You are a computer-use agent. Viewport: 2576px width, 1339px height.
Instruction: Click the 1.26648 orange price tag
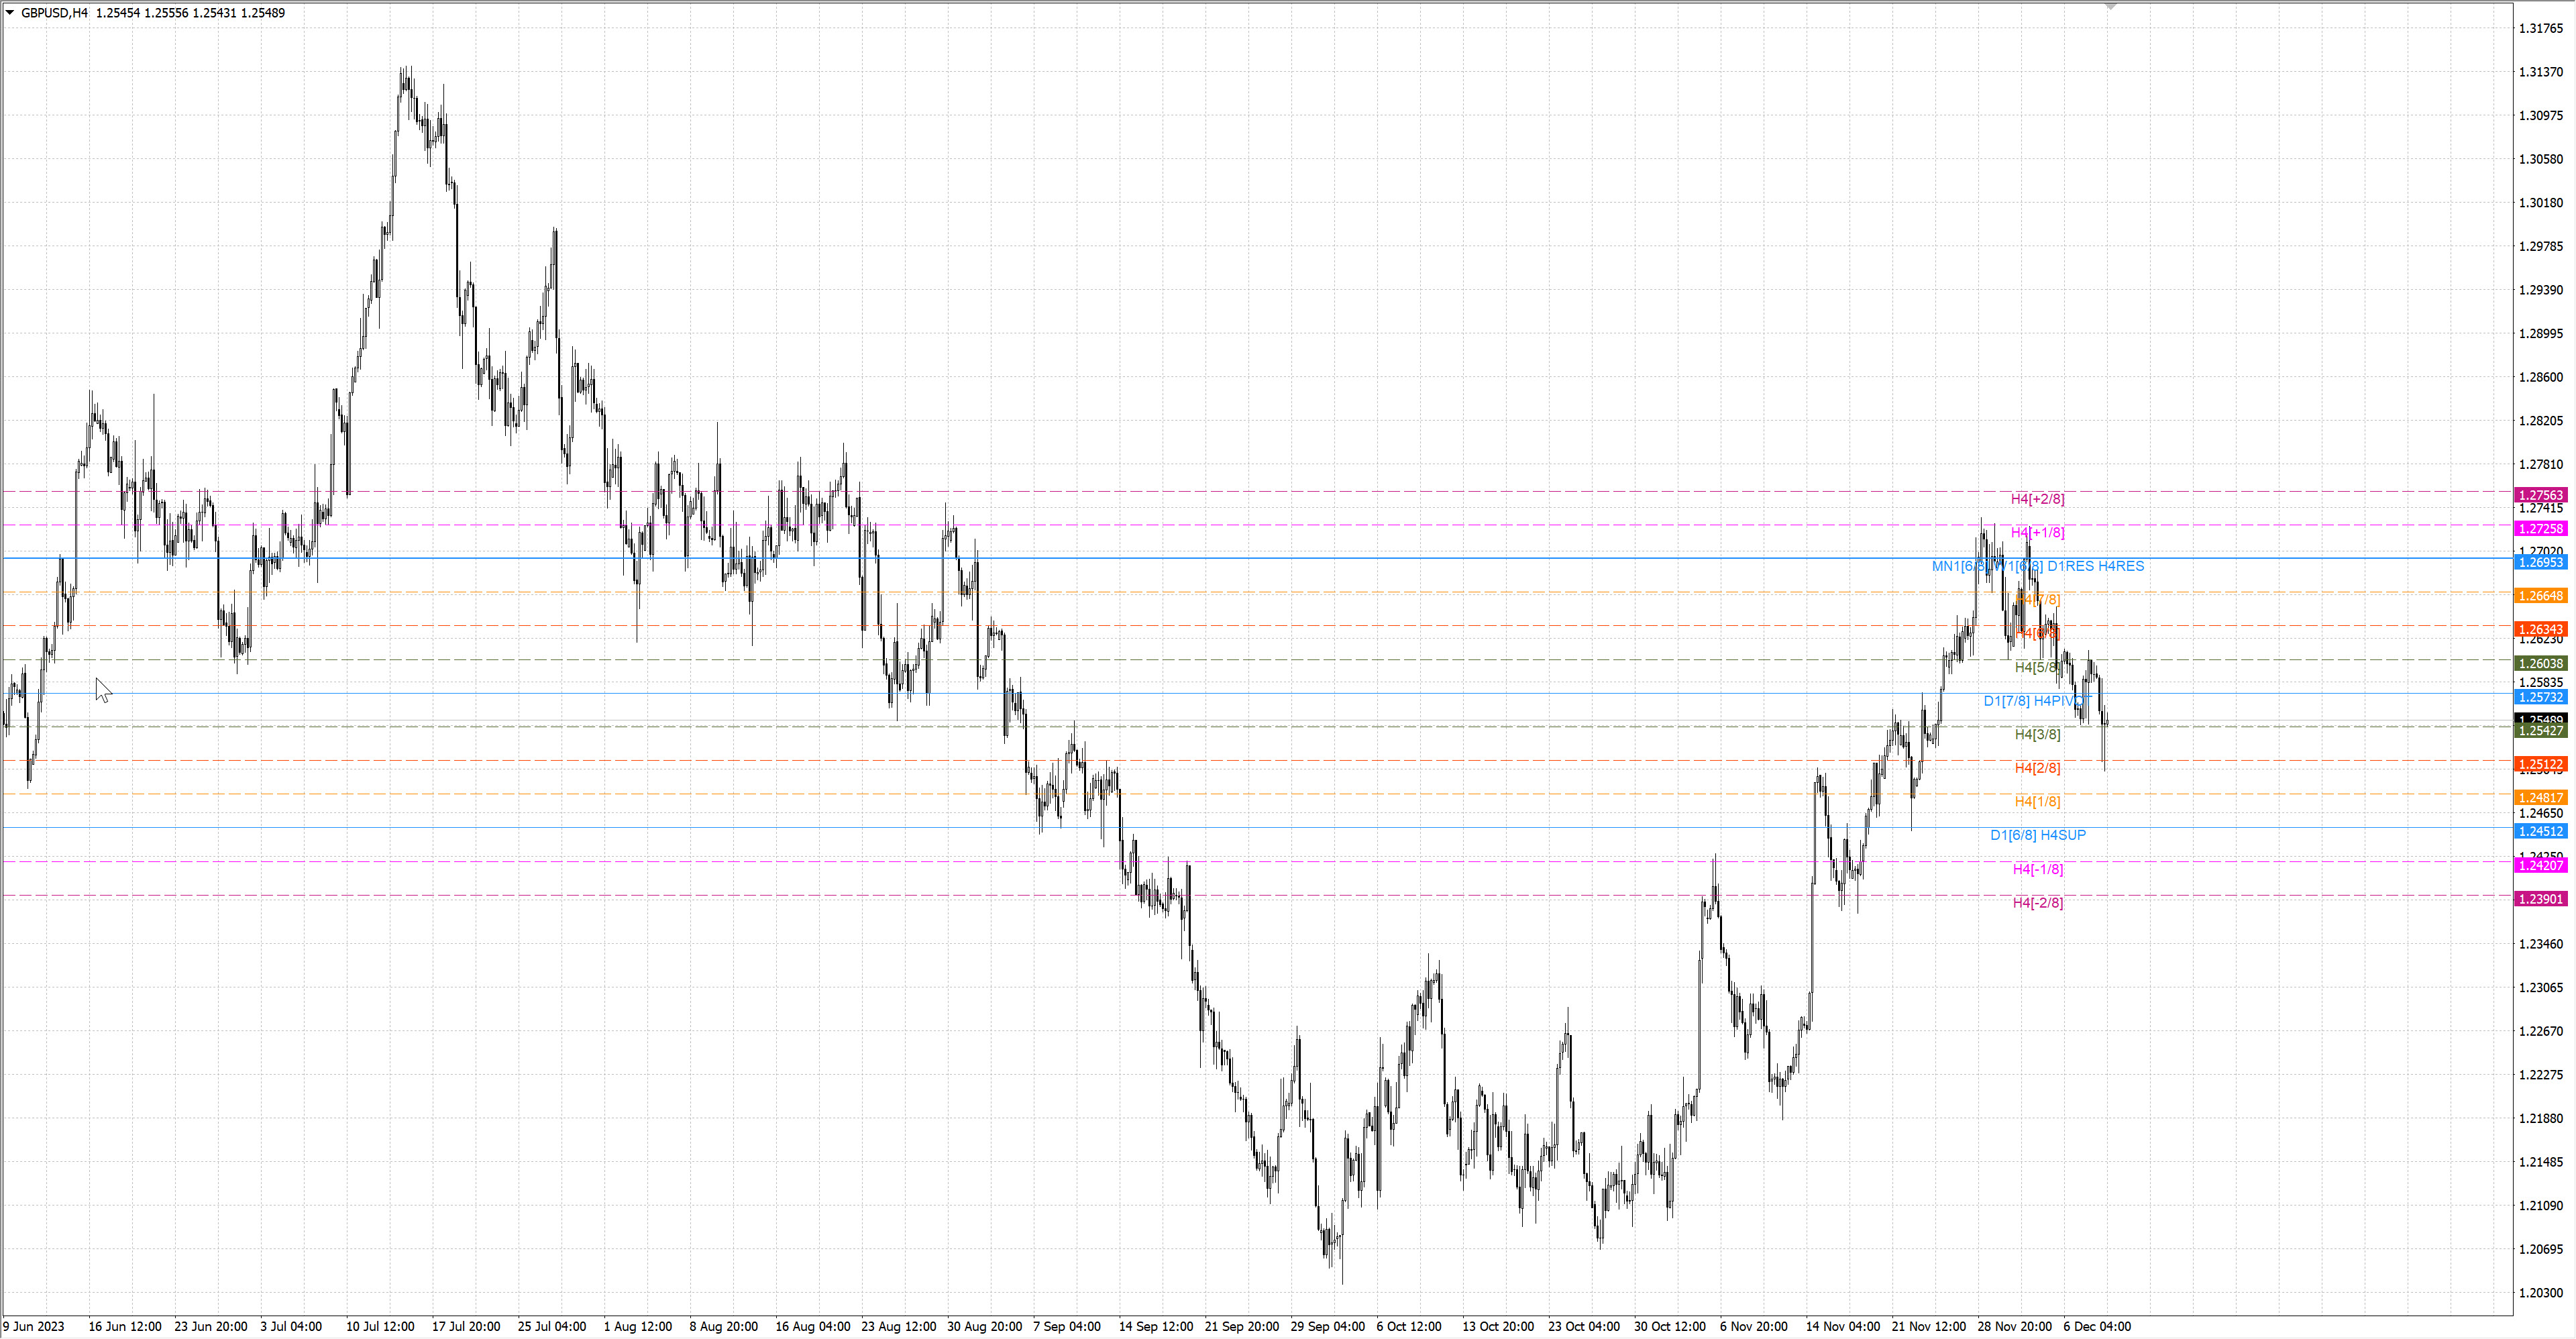pos(2540,596)
